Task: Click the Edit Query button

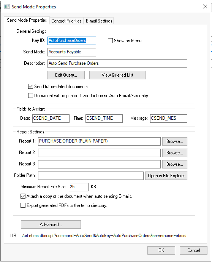Action: (66, 75)
